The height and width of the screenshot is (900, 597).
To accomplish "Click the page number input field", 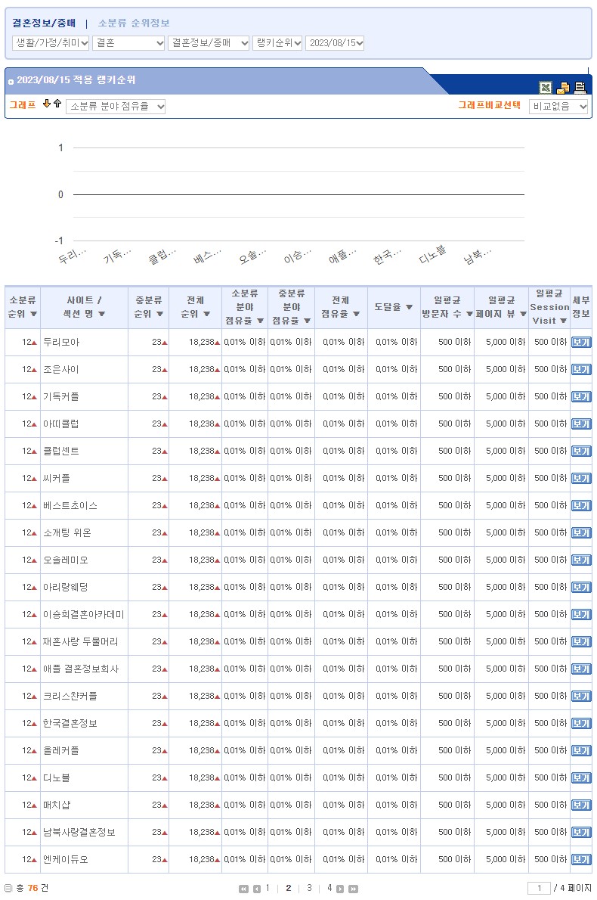I will (539, 888).
